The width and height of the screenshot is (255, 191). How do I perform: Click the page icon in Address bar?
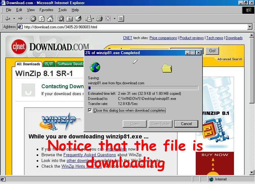pyautogui.click(x=20, y=27)
